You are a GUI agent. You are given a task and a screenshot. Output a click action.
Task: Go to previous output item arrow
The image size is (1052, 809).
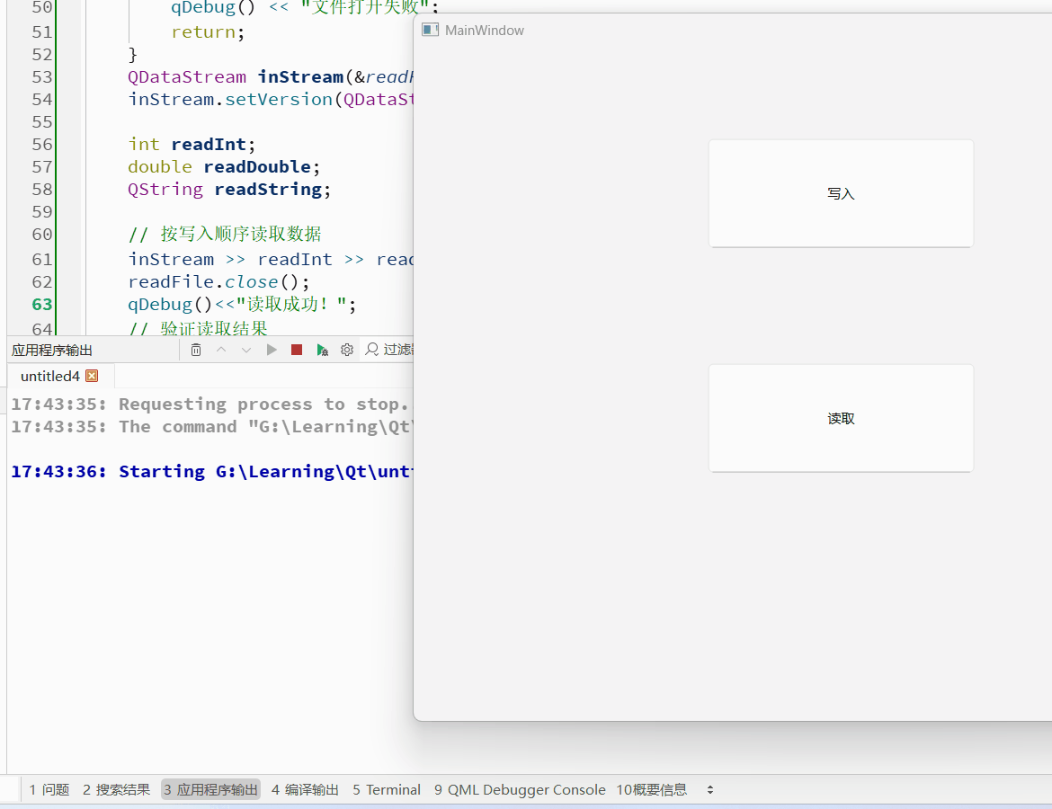pos(220,350)
